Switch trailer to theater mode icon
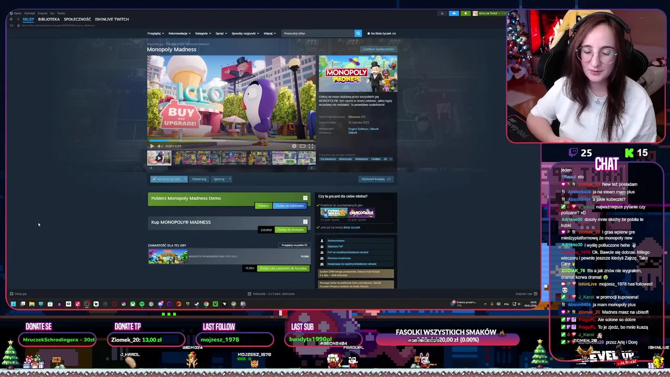This screenshot has width=670, height=377. click(302, 146)
